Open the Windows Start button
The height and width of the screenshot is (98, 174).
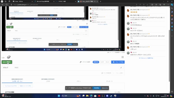point(59,96)
